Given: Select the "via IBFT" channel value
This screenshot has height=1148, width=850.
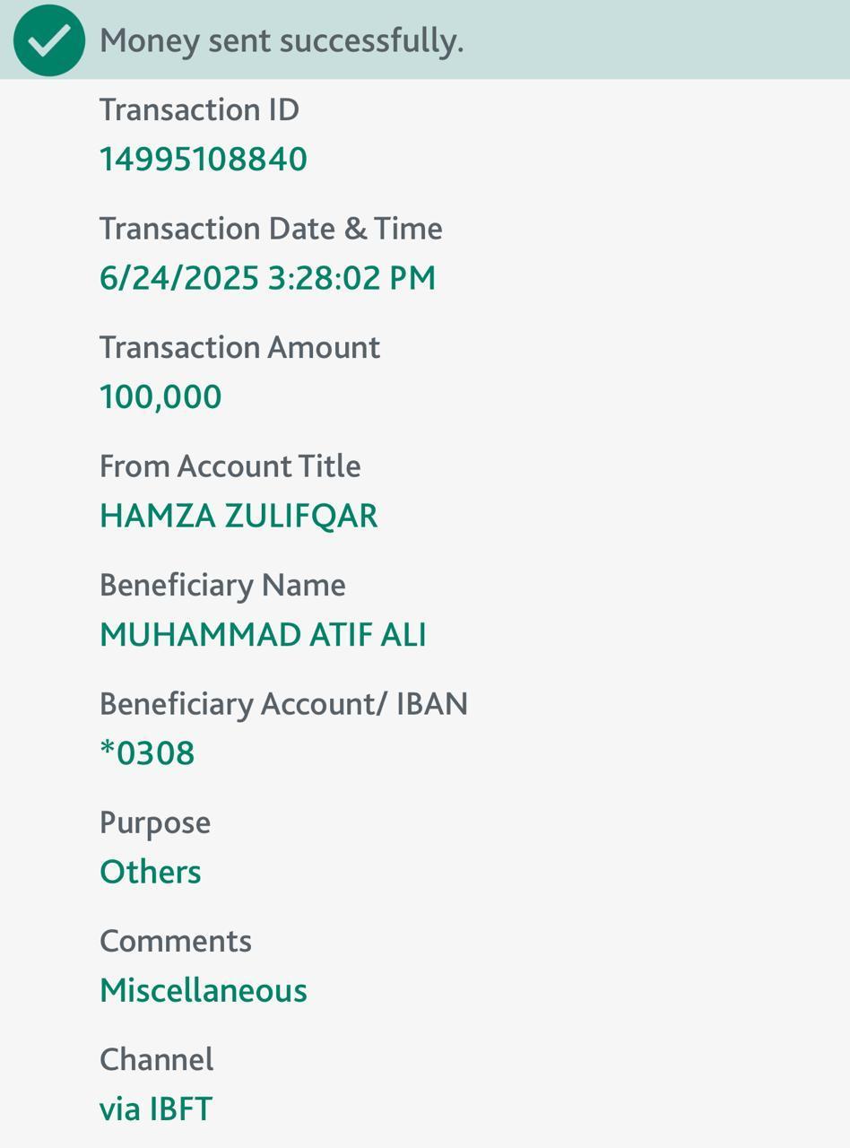Looking at the screenshot, I should [156, 1109].
